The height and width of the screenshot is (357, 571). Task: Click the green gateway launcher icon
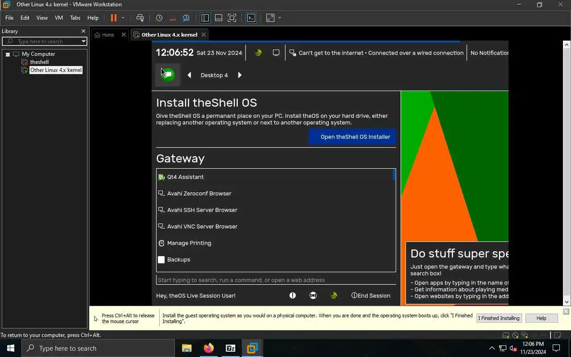168,75
